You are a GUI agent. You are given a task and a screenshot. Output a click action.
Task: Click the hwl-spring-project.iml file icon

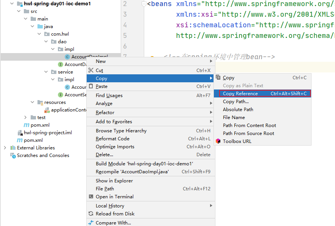20,133
